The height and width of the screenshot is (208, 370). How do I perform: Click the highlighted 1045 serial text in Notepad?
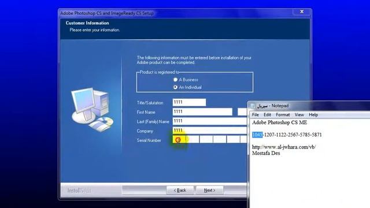pos(257,135)
